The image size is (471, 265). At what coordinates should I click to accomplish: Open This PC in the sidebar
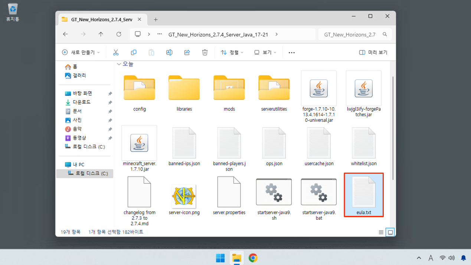pos(75,164)
